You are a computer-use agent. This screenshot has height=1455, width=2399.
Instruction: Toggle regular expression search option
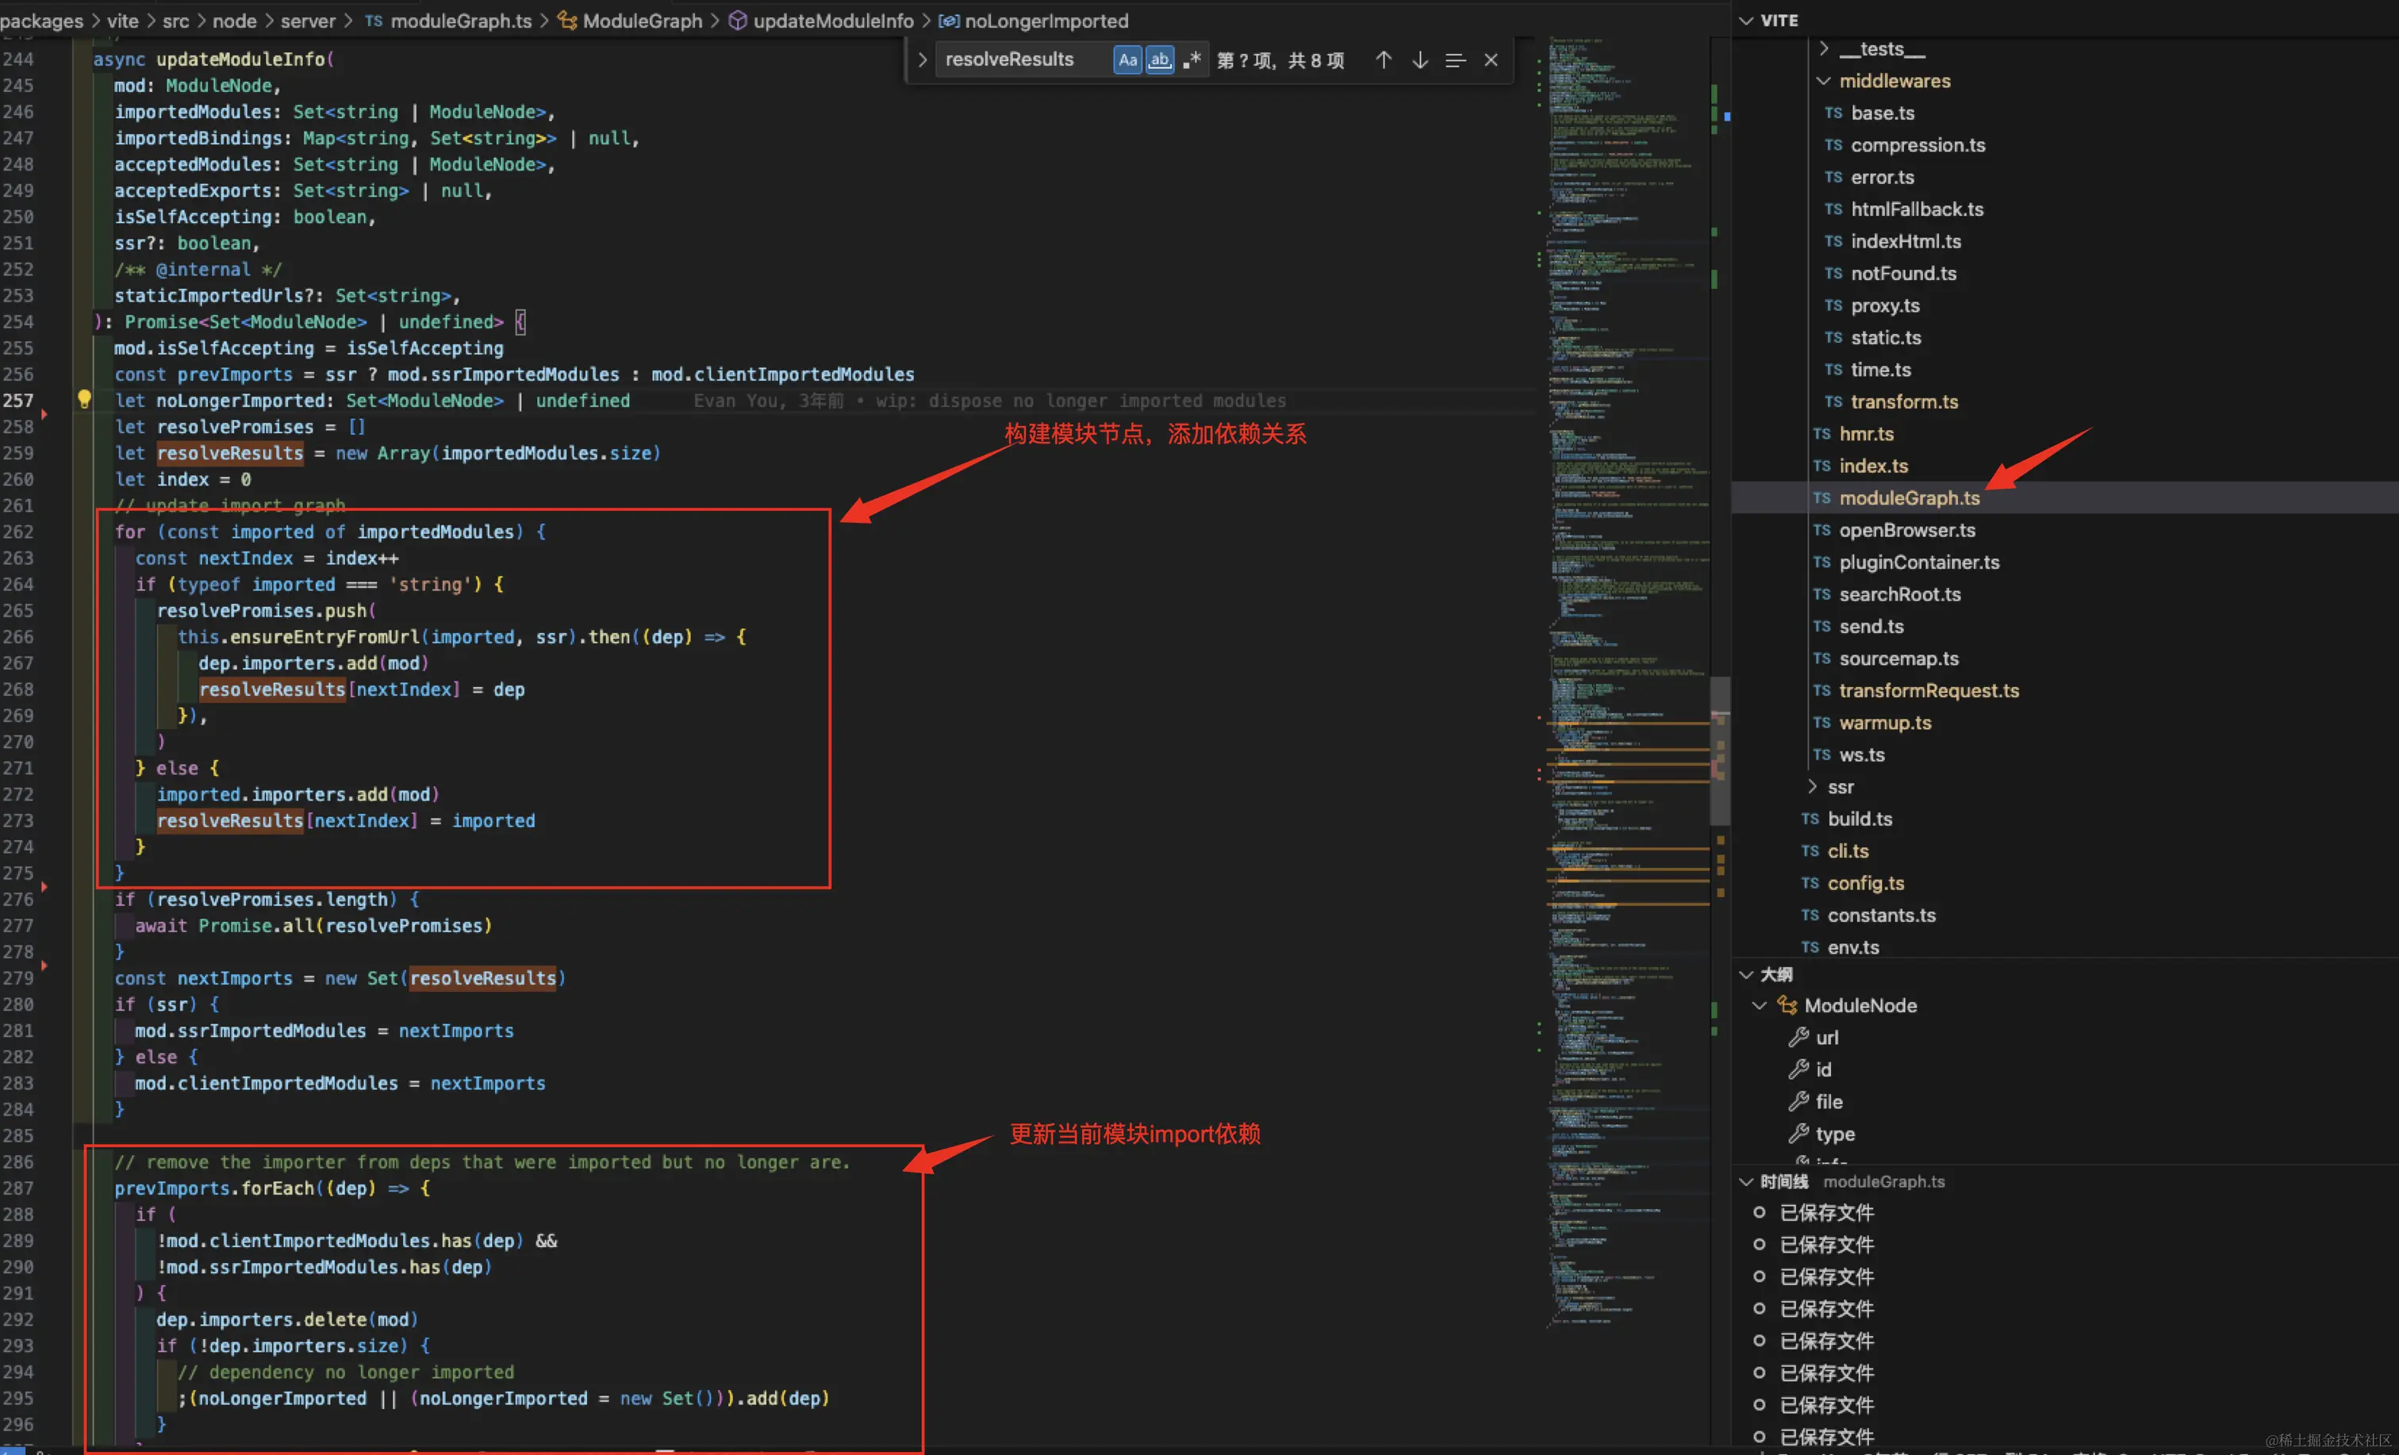point(1192,60)
